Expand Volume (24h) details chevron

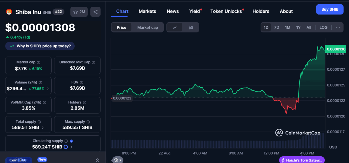[48, 89]
